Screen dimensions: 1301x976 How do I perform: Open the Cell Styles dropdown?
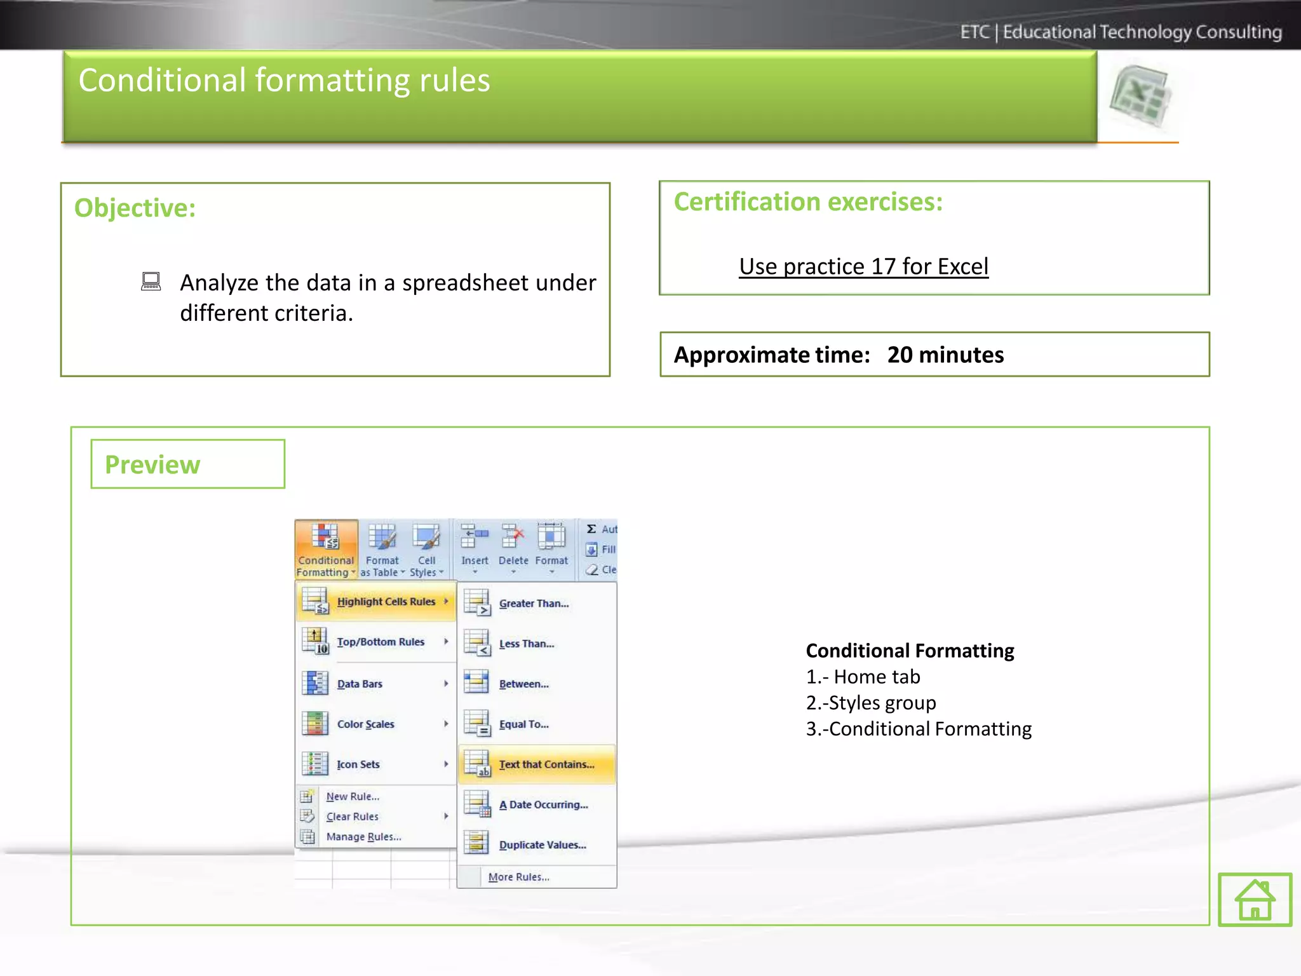tap(426, 550)
